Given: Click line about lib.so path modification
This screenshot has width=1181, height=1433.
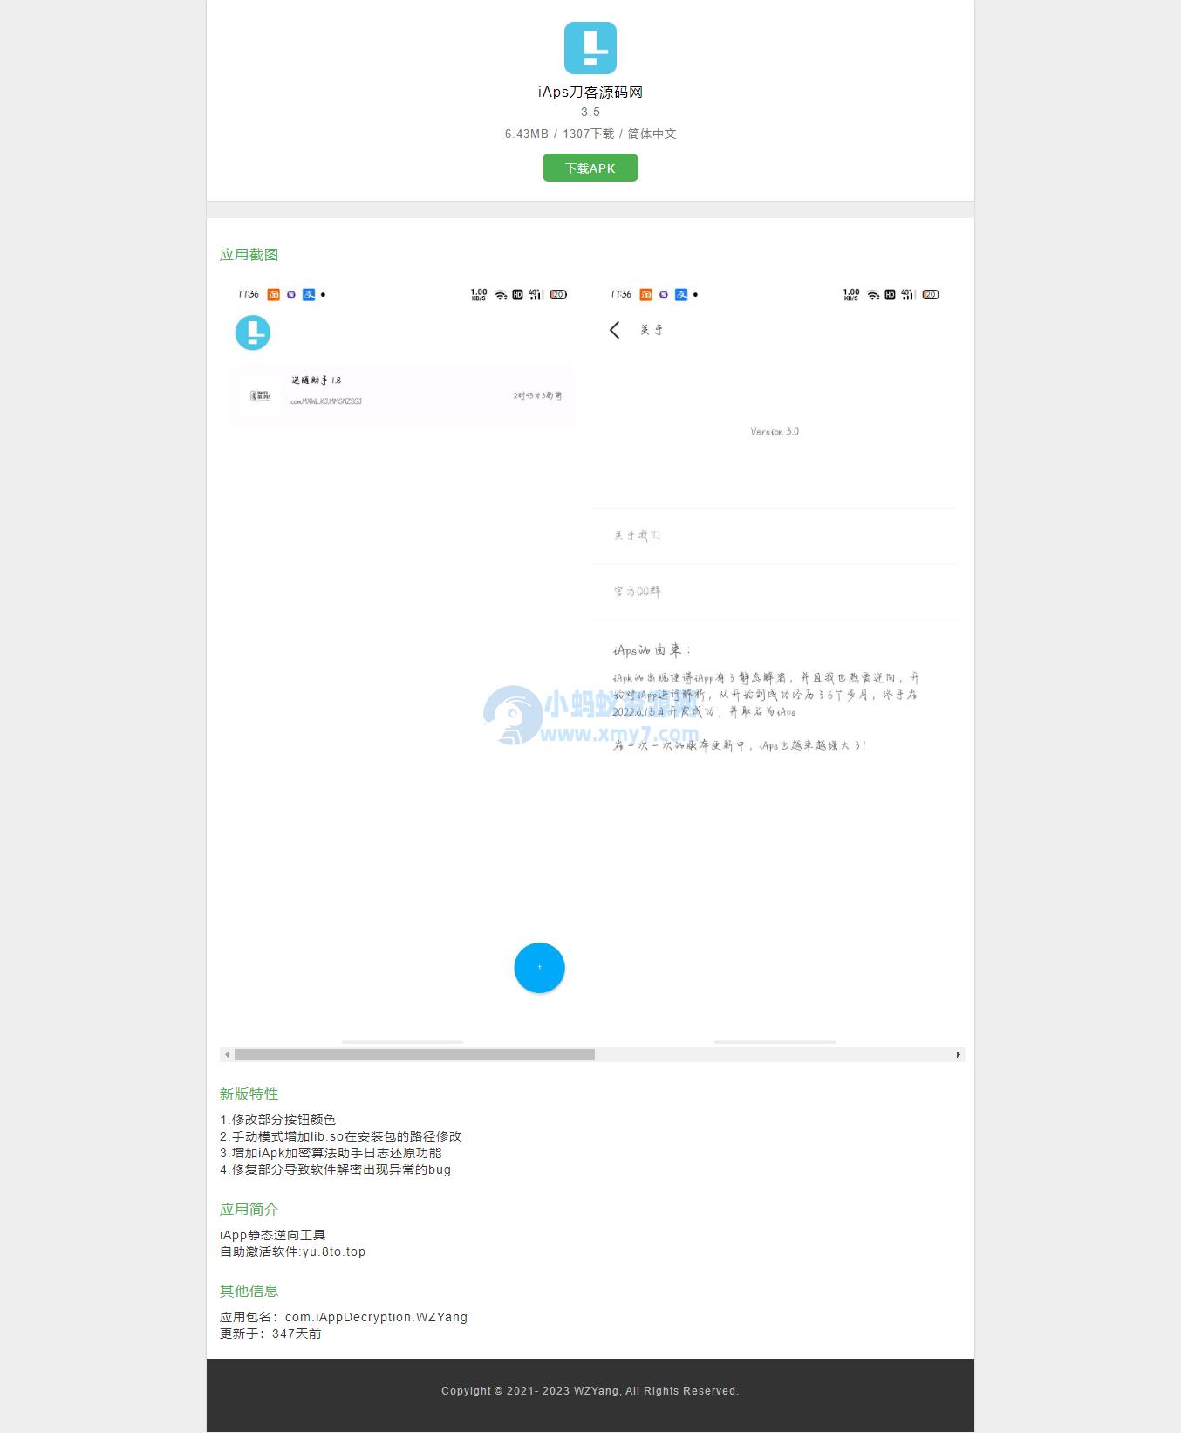Looking at the screenshot, I should 340,1136.
